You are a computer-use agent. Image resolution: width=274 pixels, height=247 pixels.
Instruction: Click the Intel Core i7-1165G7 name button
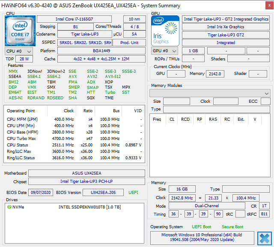point(74,19)
